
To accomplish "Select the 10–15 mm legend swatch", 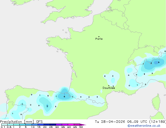I will point(35,125).
